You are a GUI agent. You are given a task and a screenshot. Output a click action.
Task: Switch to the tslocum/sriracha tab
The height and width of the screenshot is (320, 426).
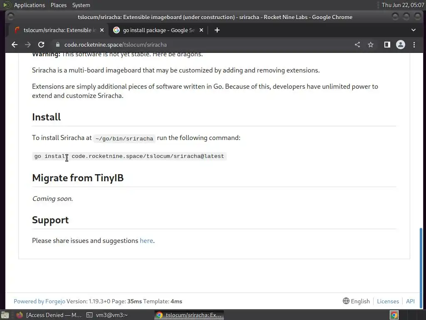[x=58, y=30]
